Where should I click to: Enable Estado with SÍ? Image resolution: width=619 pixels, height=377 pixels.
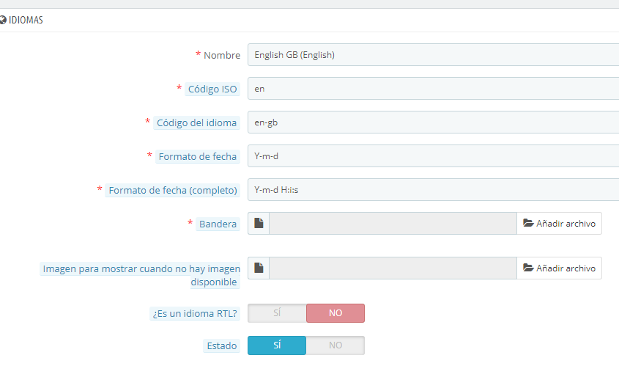[x=277, y=345]
